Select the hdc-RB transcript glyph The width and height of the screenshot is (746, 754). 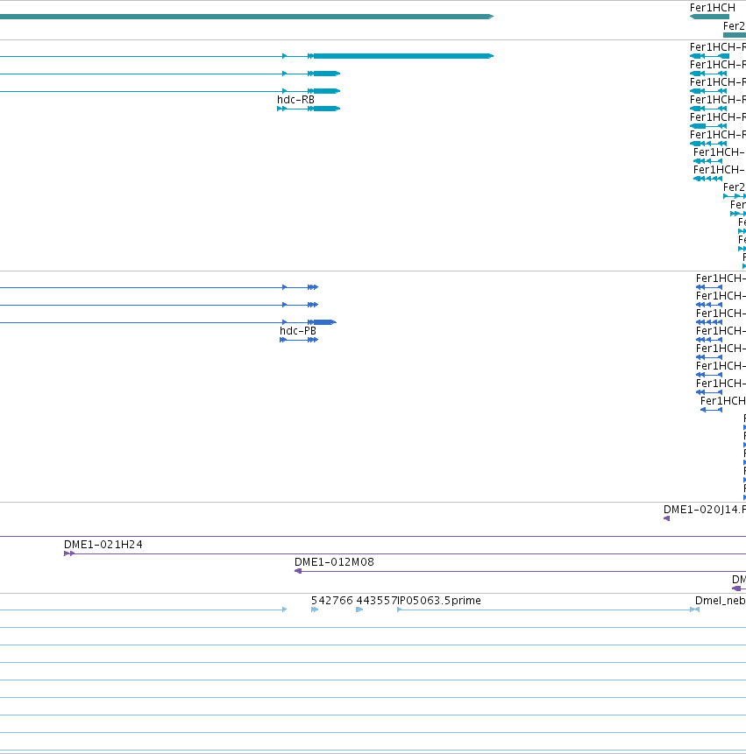pos(309,109)
